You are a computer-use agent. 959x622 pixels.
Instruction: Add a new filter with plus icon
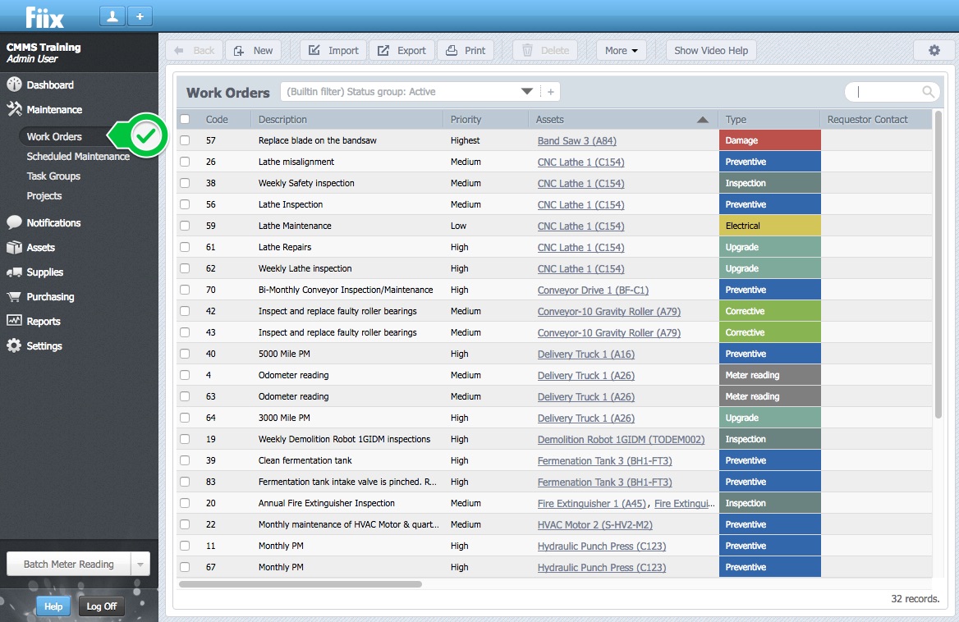tap(550, 92)
